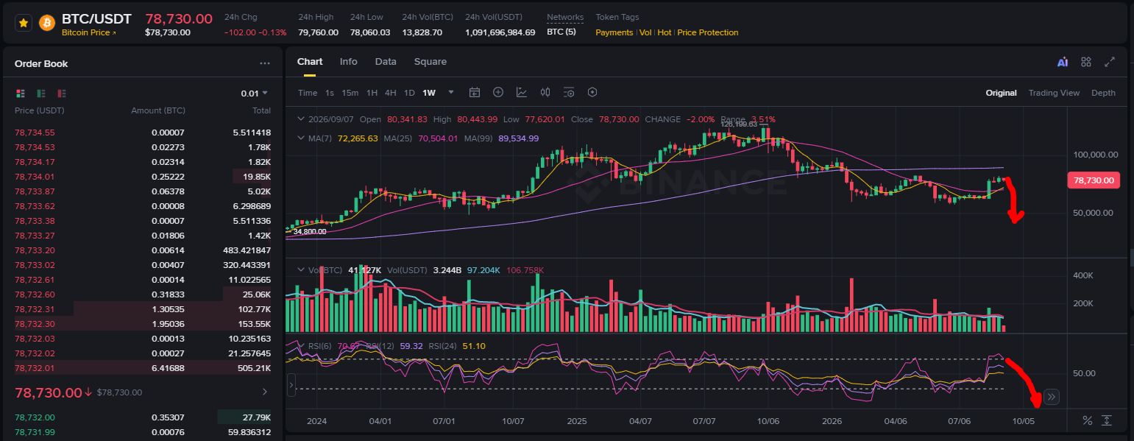
Task: Open the Networks BTC (5) info
Action: 561,32
